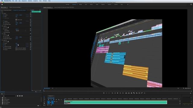Switch to the Project panel tab
The image size is (193, 108).
[x=15, y=7]
